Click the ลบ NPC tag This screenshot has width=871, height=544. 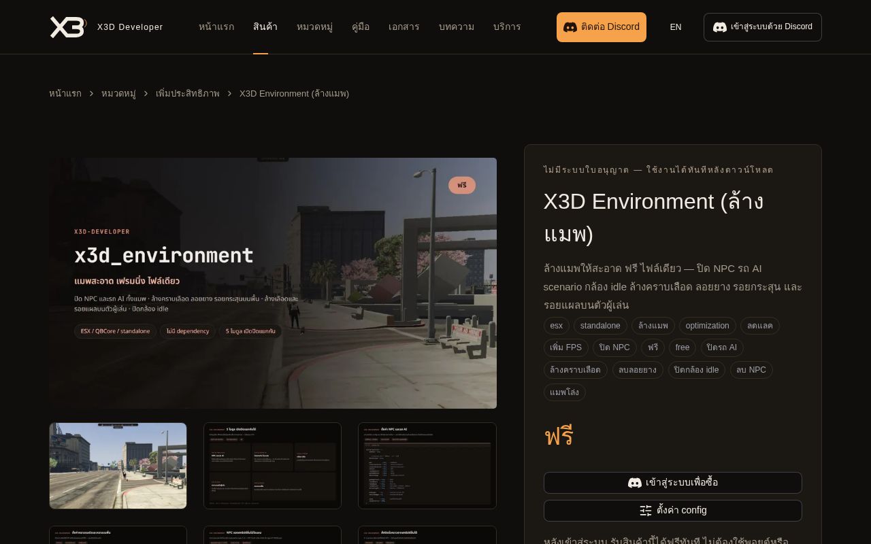[x=751, y=370]
